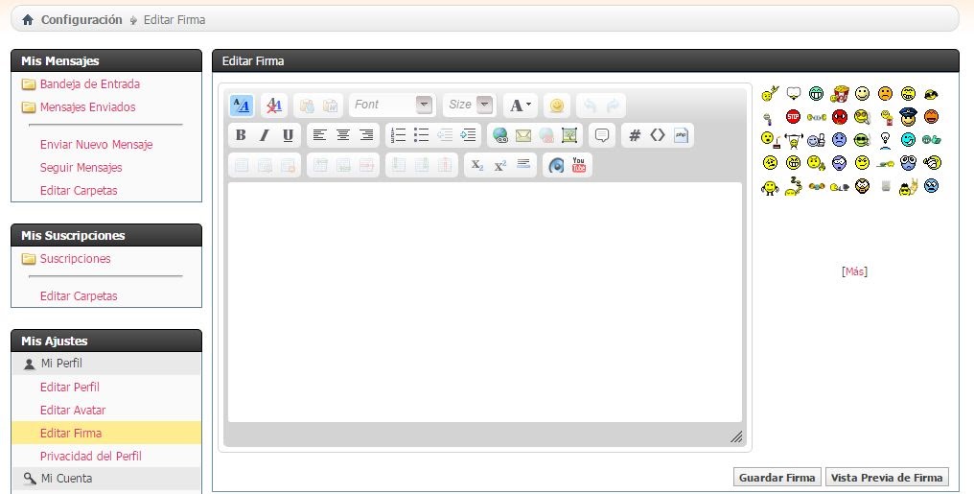Open Seguir Mensajes

pyautogui.click(x=81, y=167)
